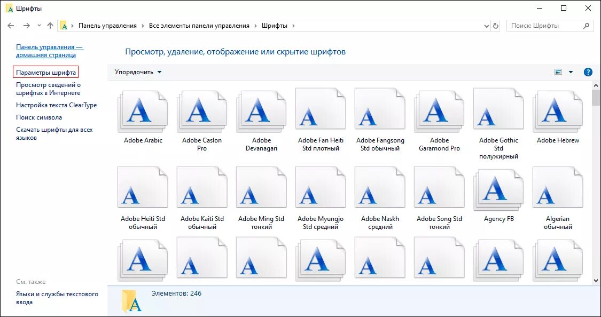Open Языки и службы текстового ввода link

coord(57,298)
